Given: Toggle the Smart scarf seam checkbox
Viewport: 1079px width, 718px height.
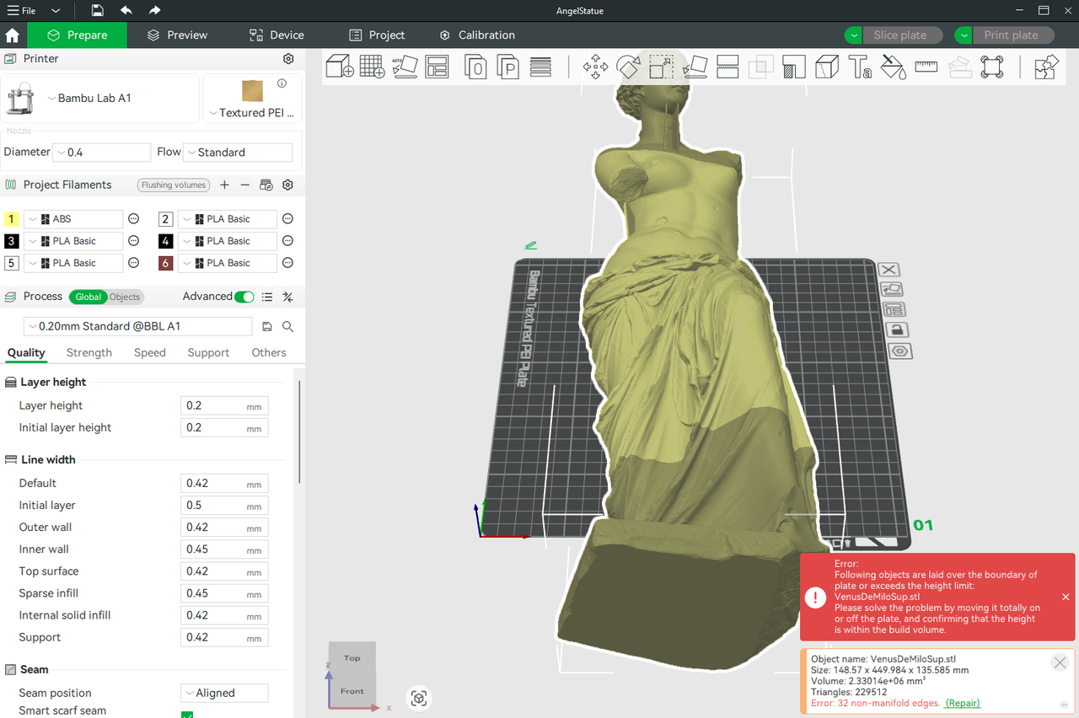Looking at the screenshot, I should click(x=187, y=714).
